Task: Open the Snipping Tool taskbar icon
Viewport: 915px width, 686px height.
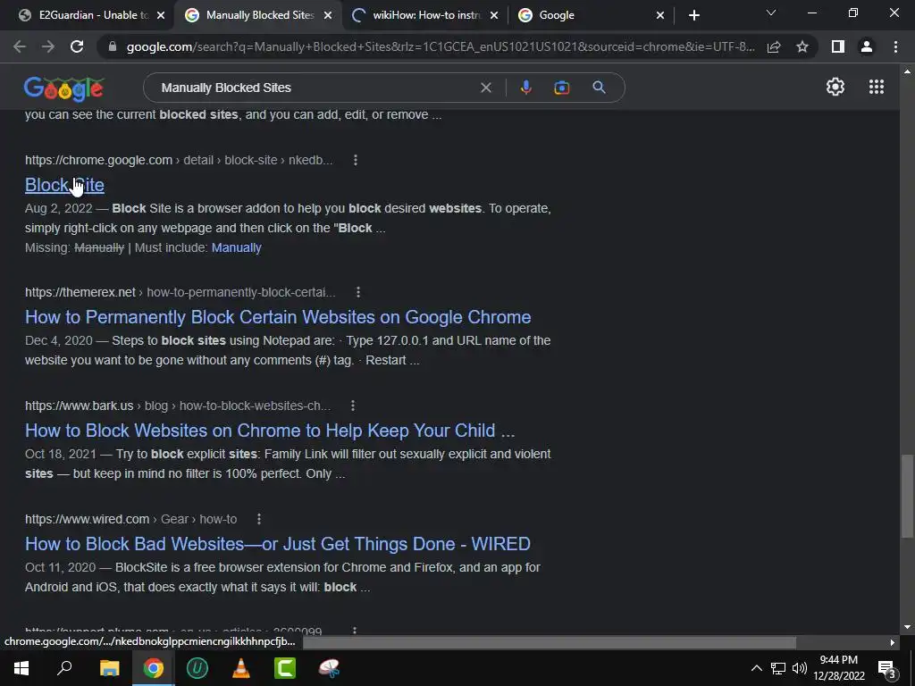Action: click(x=329, y=668)
